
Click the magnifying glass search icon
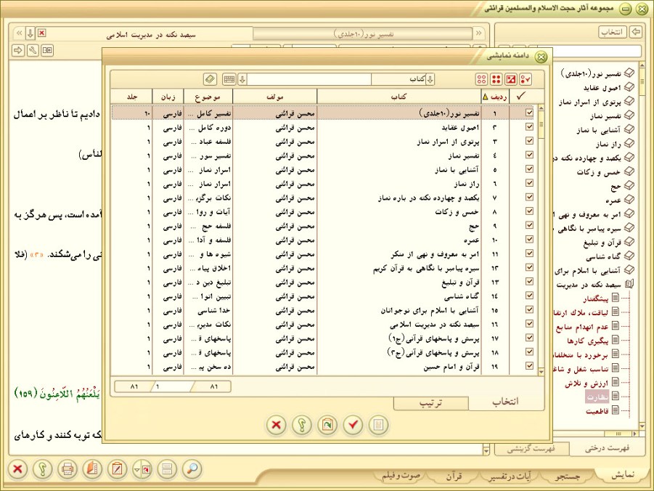(x=192, y=469)
